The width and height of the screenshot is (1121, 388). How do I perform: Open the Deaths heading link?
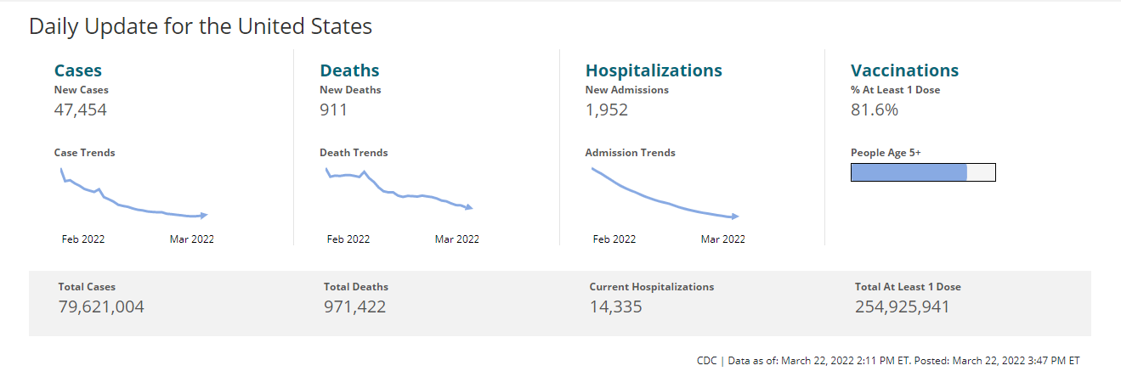point(349,70)
